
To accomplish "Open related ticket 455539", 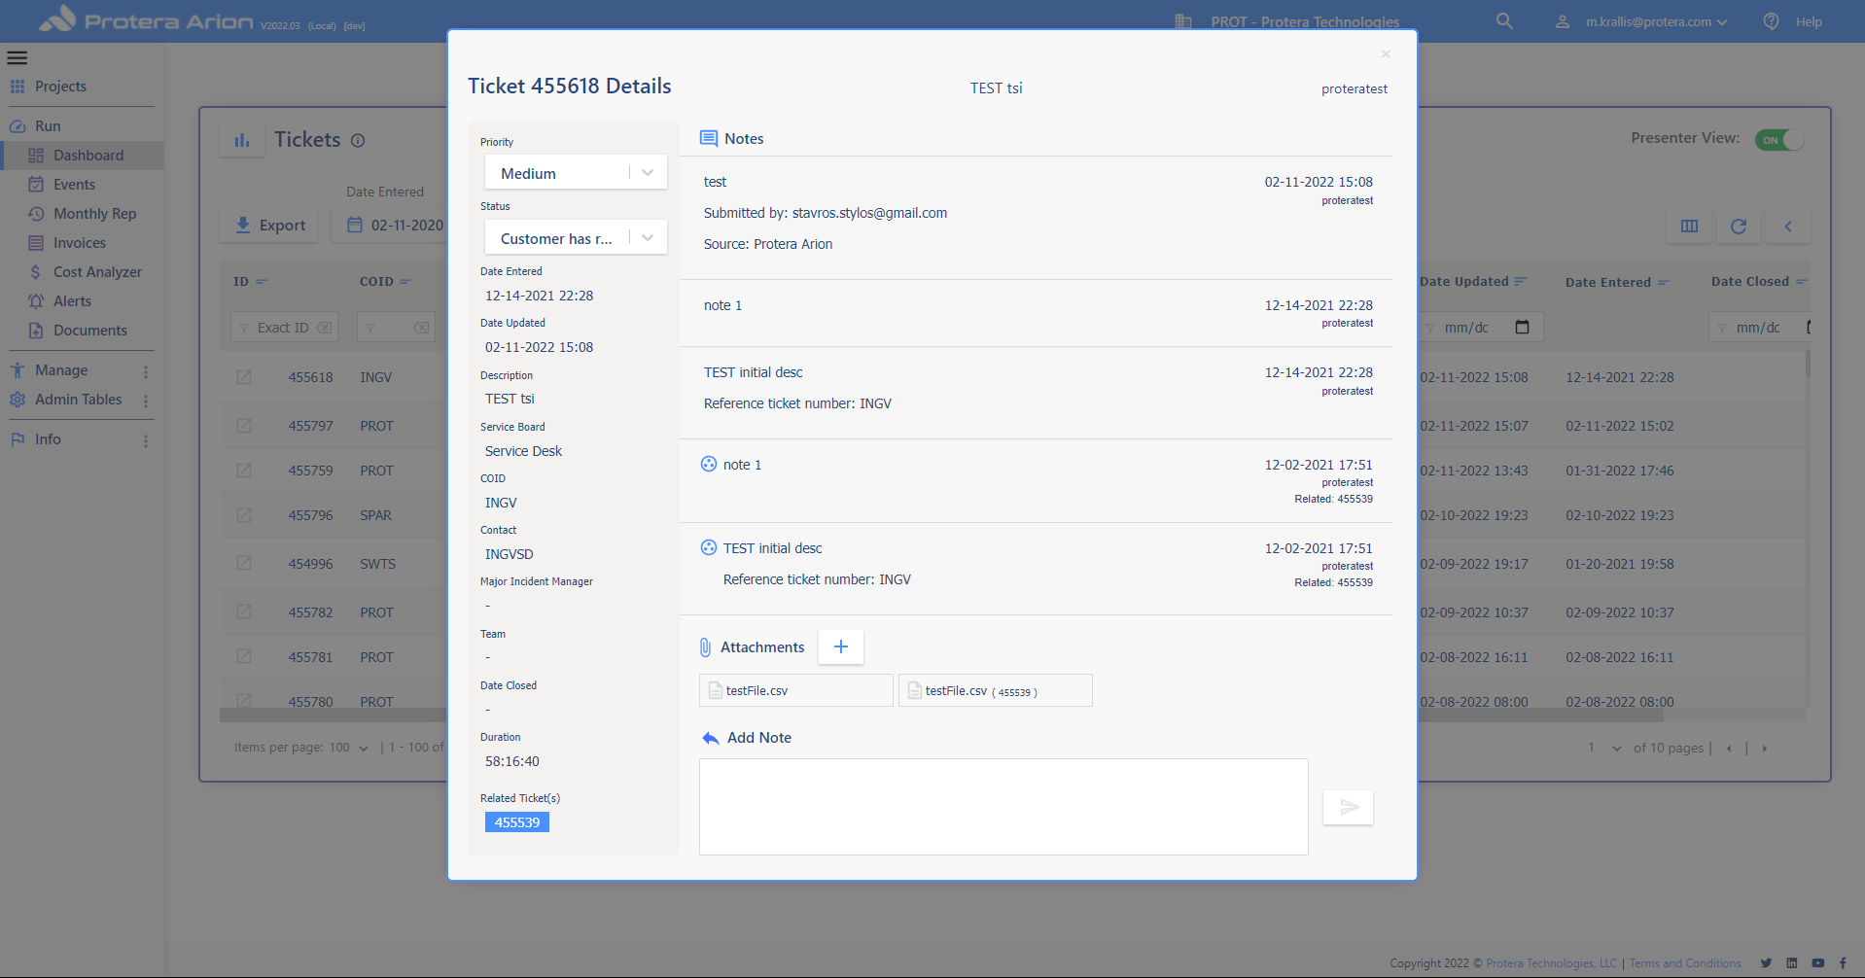I will (x=516, y=822).
